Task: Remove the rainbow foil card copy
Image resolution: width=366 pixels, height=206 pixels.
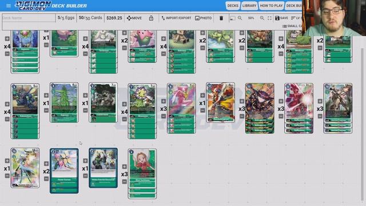Action: (x=7, y=176)
